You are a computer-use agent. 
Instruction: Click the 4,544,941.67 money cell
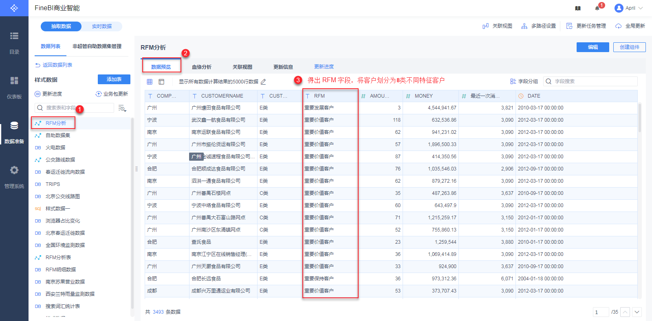pos(430,108)
